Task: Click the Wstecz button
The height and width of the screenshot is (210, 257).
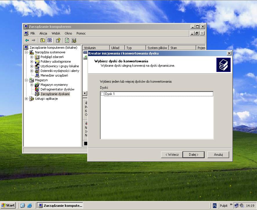Action: point(172,155)
